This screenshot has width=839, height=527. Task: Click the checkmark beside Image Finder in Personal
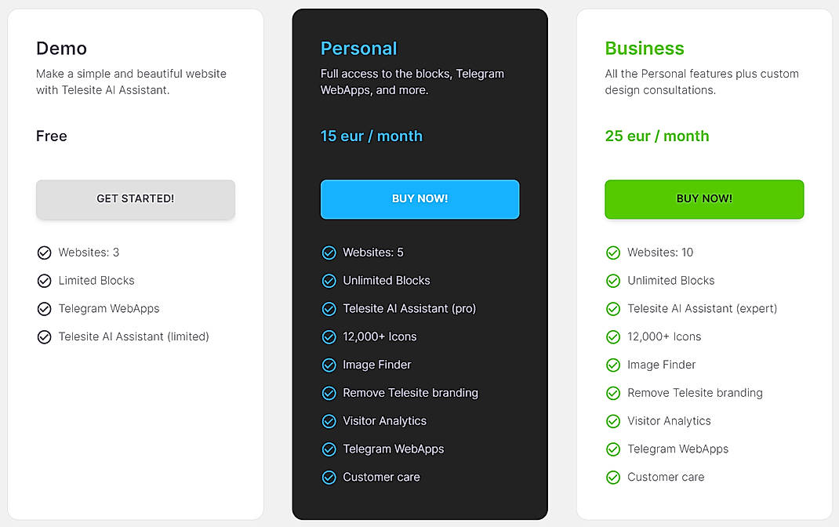click(329, 365)
